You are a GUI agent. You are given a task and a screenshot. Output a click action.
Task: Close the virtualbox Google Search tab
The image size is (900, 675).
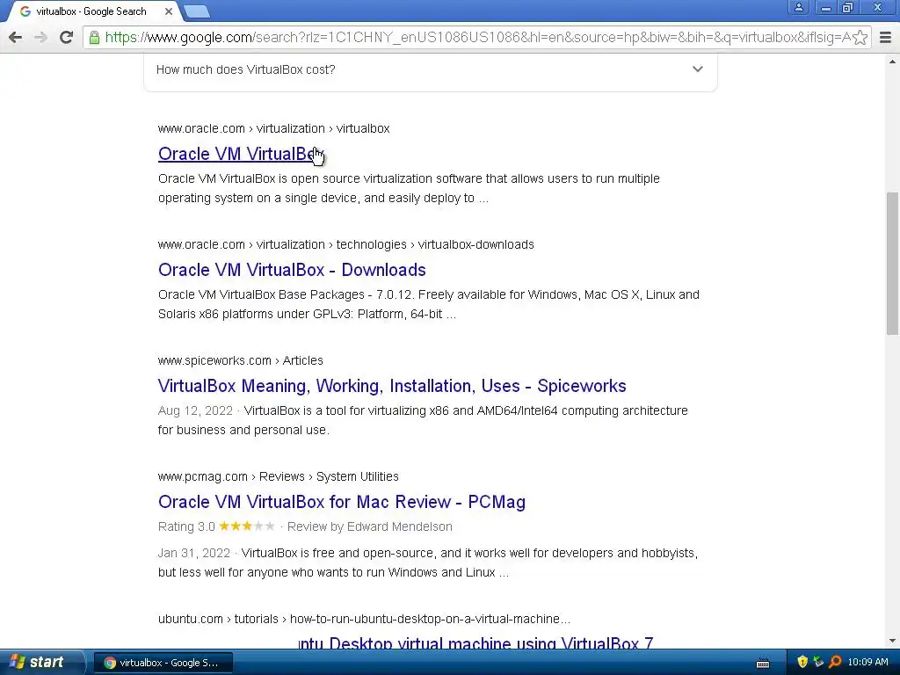coord(168,11)
